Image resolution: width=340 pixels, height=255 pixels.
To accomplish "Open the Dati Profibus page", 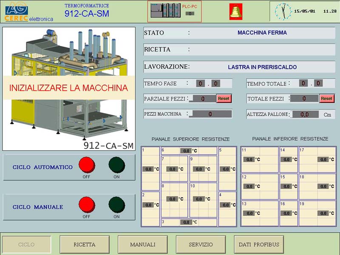I will coord(259,244).
